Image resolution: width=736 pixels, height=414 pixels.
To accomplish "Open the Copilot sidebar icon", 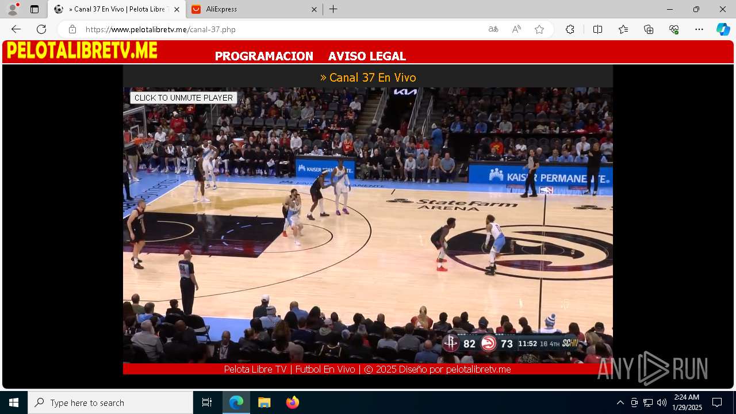I will [723, 29].
